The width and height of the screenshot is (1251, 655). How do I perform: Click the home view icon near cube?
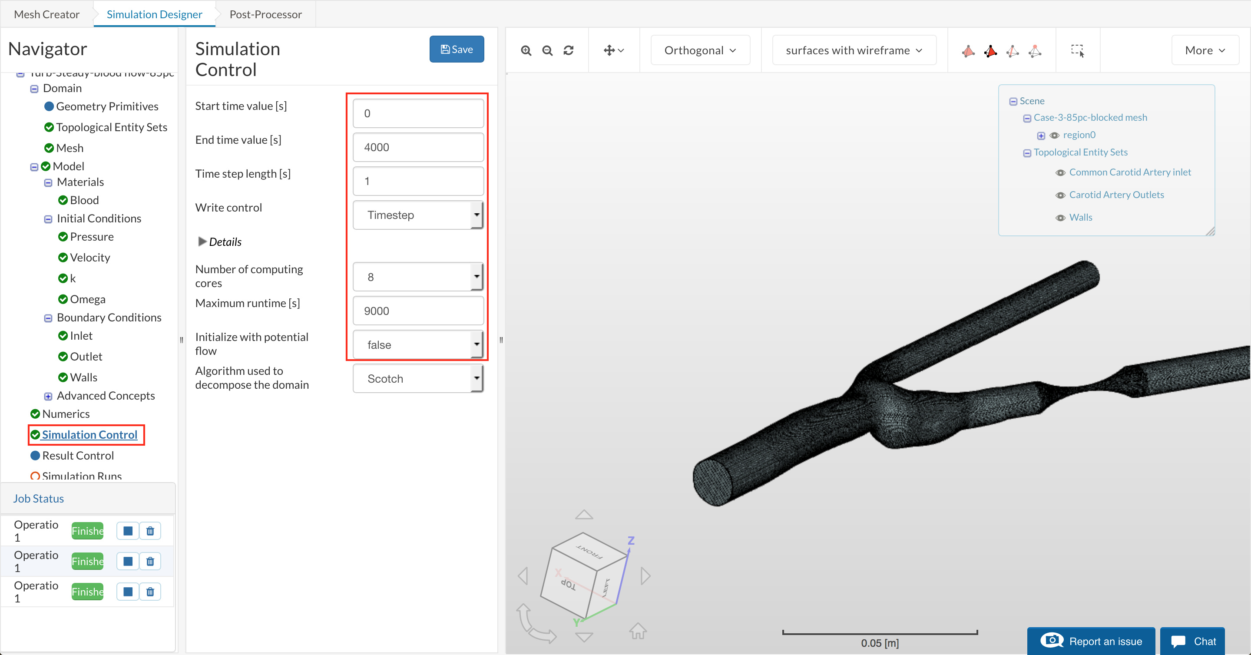tap(638, 631)
